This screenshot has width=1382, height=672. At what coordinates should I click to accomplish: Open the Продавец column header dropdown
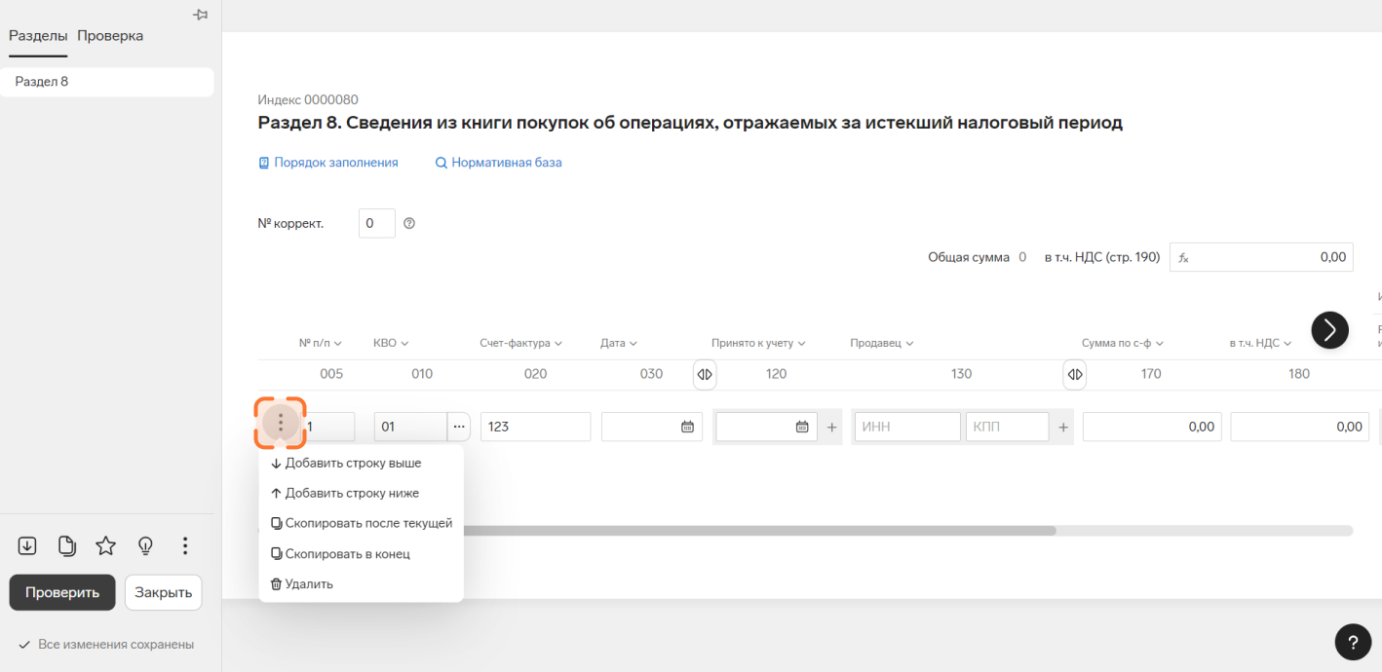click(882, 343)
